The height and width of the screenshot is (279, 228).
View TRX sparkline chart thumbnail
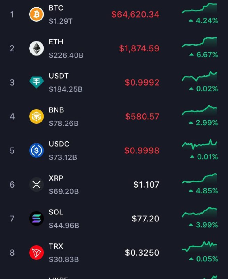coord(199,247)
